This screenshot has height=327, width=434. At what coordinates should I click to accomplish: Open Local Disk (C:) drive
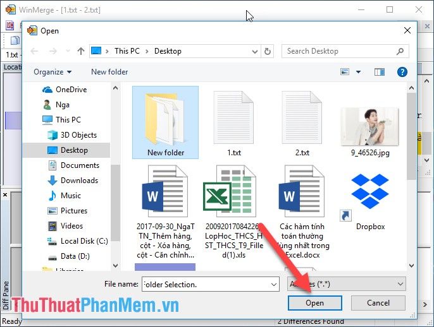(78, 241)
